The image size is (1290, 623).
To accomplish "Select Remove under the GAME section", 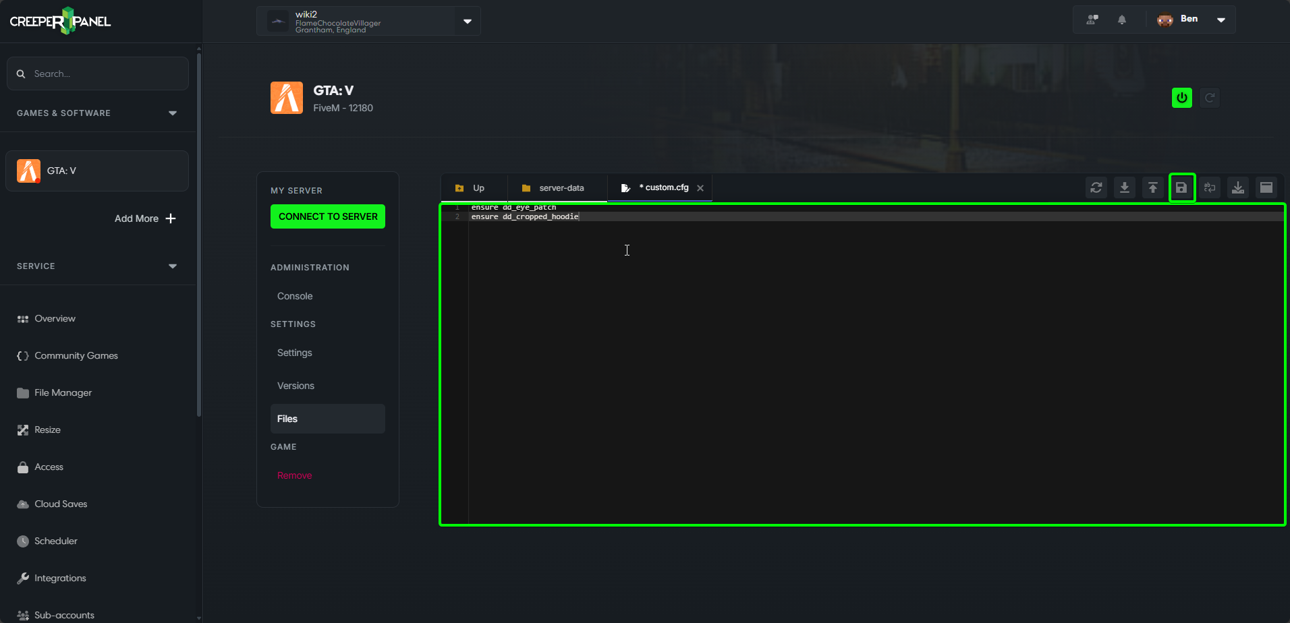I will click(x=293, y=475).
